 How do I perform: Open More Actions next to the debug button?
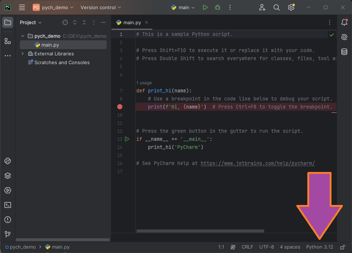click(230, 7)
